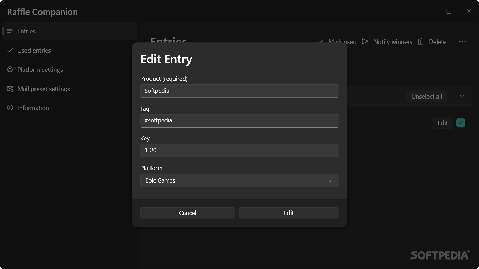Confirm with the dialog's Edit button
479x269 pixels.
(x=289, y=213)
